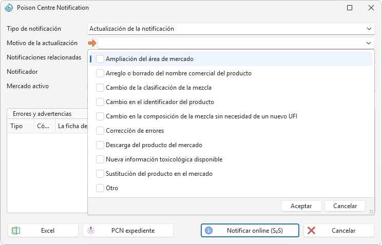
Task: Check the Otro option
Action: pyautogui.click(x=100, y=188)
